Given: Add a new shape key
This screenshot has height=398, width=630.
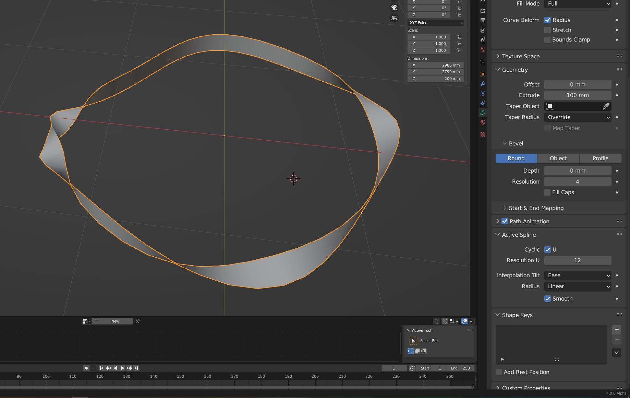Looking at the screenshot, I should click(x=617, y=330).
